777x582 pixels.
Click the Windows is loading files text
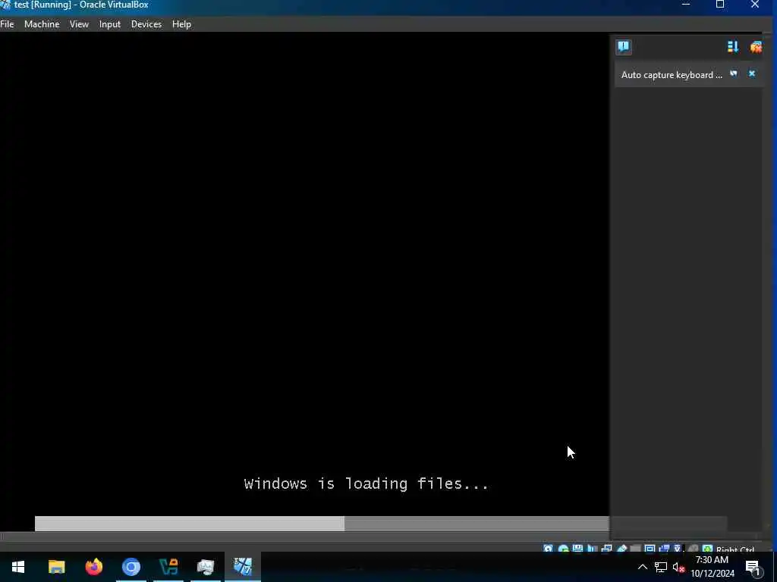(x=366, y=483)
